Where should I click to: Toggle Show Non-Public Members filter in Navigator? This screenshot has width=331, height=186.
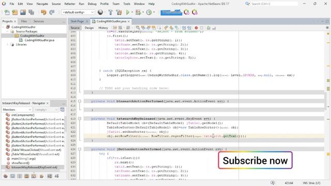pyautogui.click(x=26, y=176)
